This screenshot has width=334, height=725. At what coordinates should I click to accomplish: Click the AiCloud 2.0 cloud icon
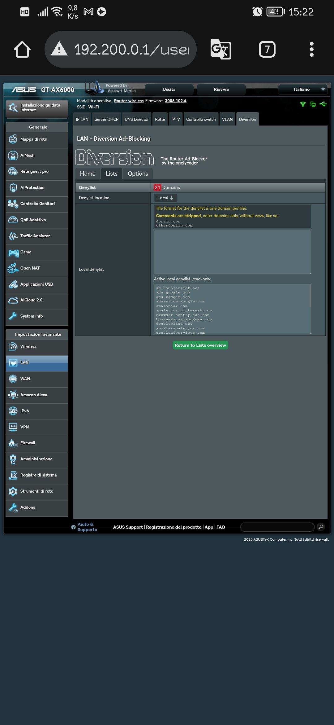[x=13, y=300]
